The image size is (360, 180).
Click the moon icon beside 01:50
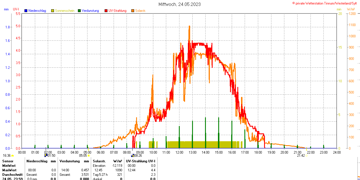coord(46,155)
